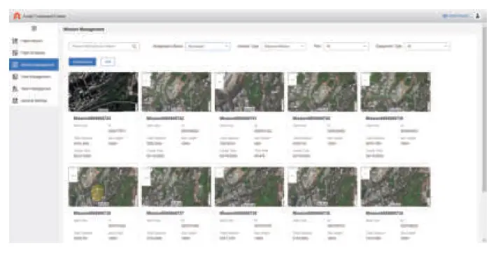
Task: Open the Mission Type dropdown
Action: (x=283, y=46)
